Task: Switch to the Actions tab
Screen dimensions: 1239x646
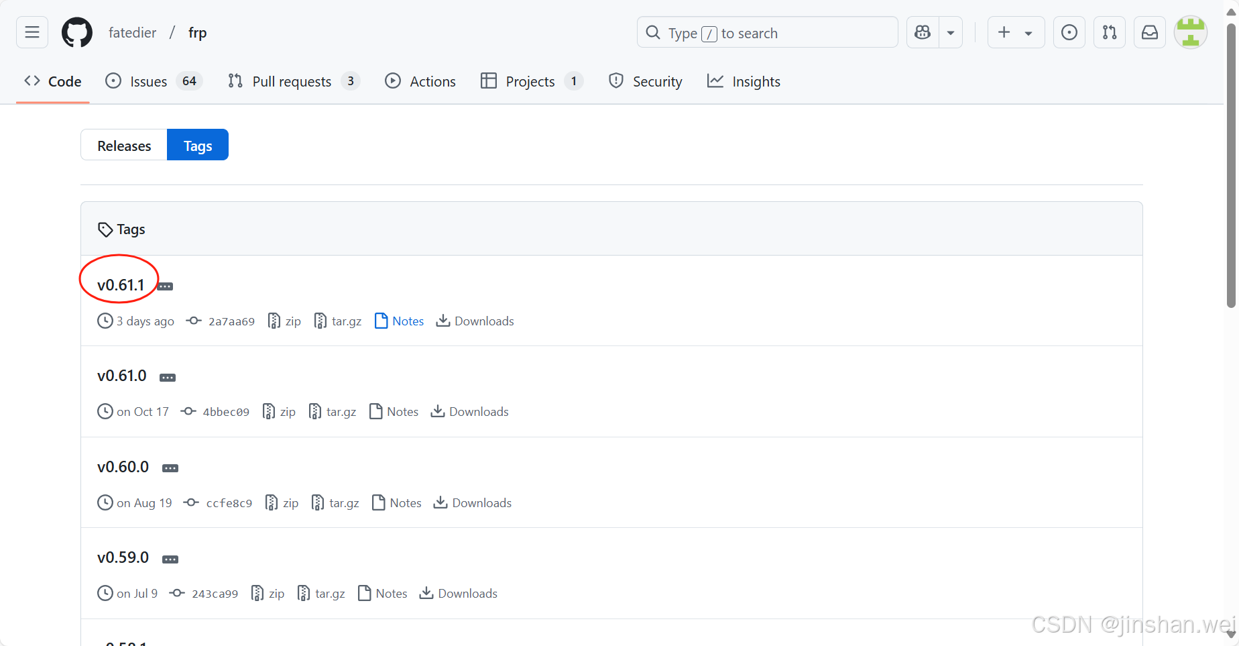Action: point(420,81)
